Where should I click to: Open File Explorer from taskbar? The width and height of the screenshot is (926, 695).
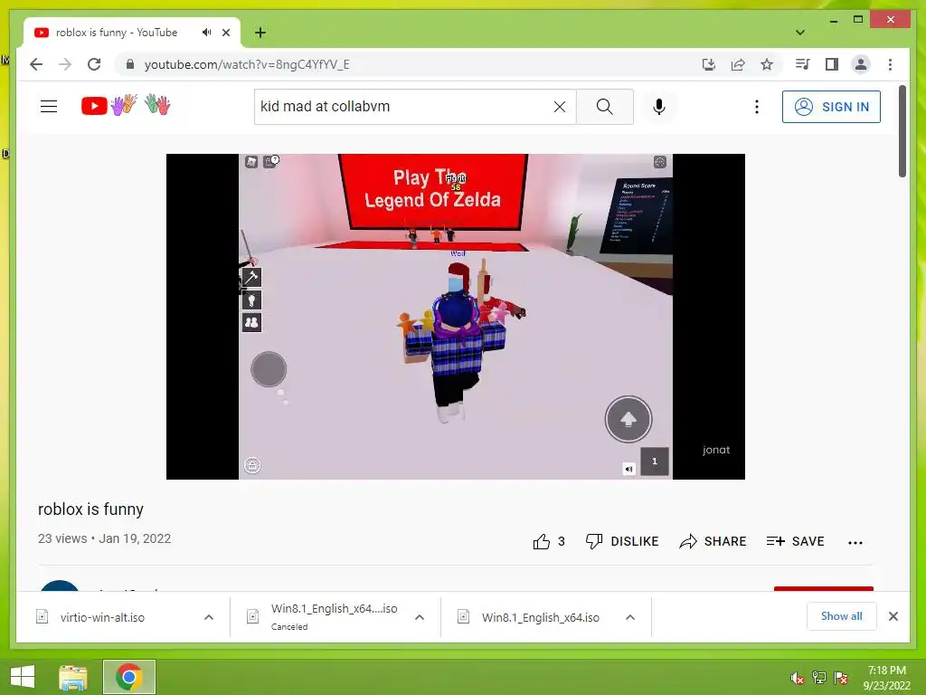coord(72,677)
